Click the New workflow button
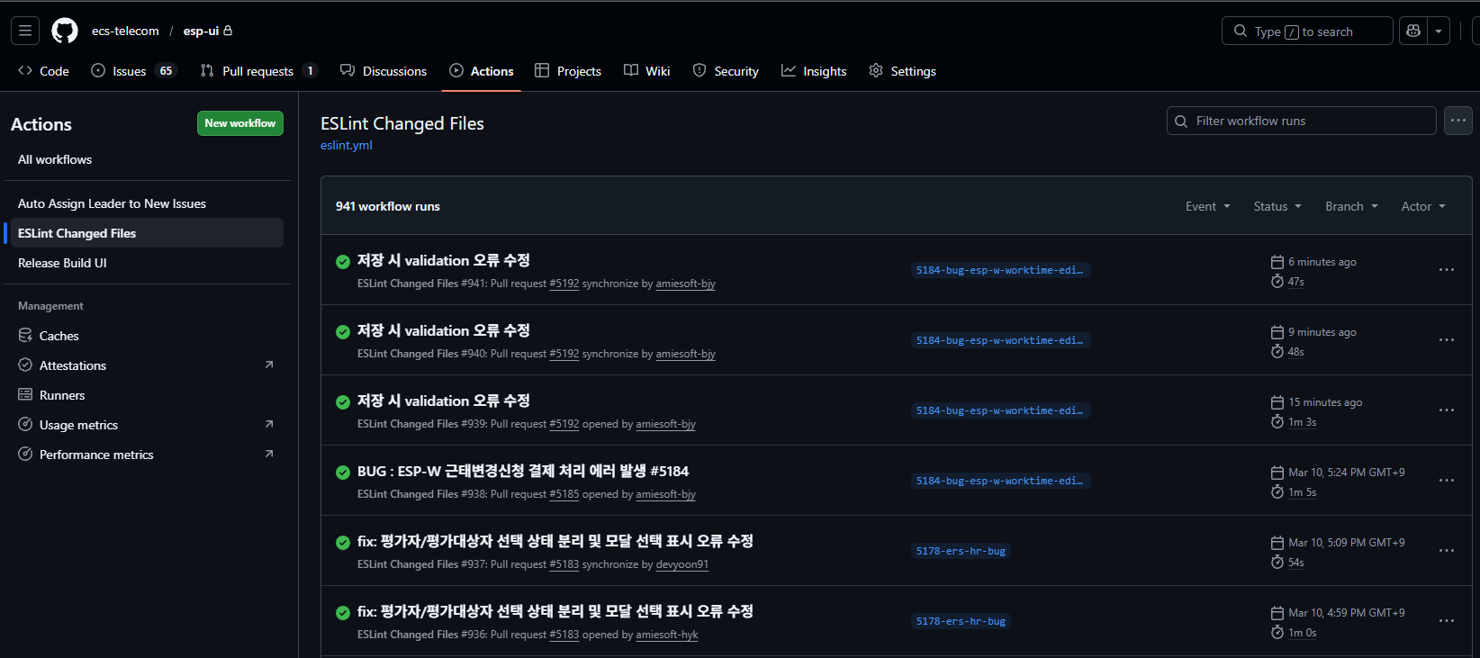This screenshot has width=1480, height=658. click(x=240, y=123)
